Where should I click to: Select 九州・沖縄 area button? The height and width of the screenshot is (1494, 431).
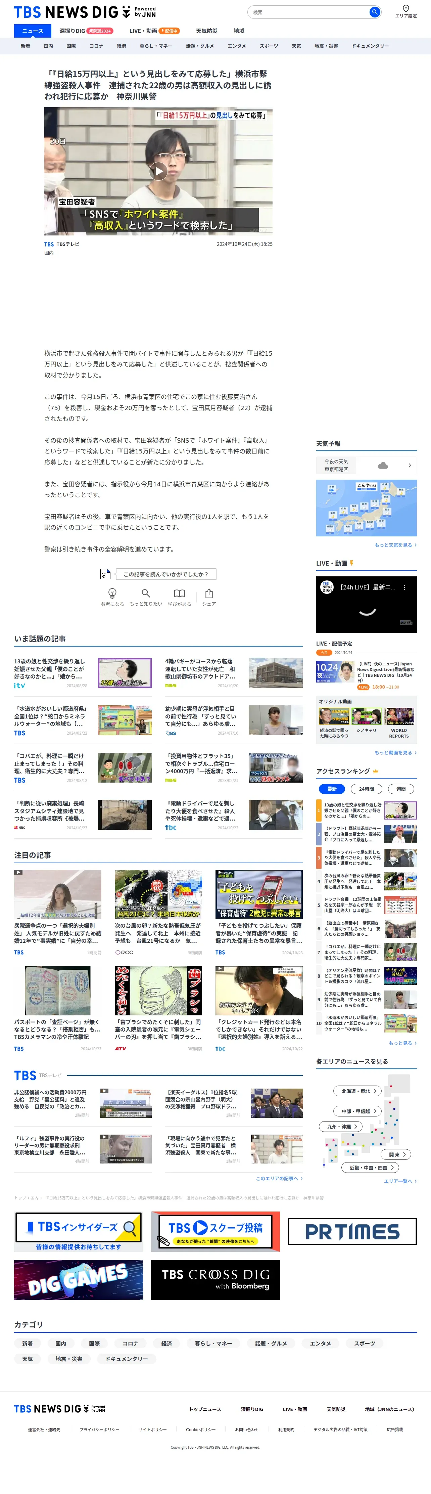(x=341, y=1126)
